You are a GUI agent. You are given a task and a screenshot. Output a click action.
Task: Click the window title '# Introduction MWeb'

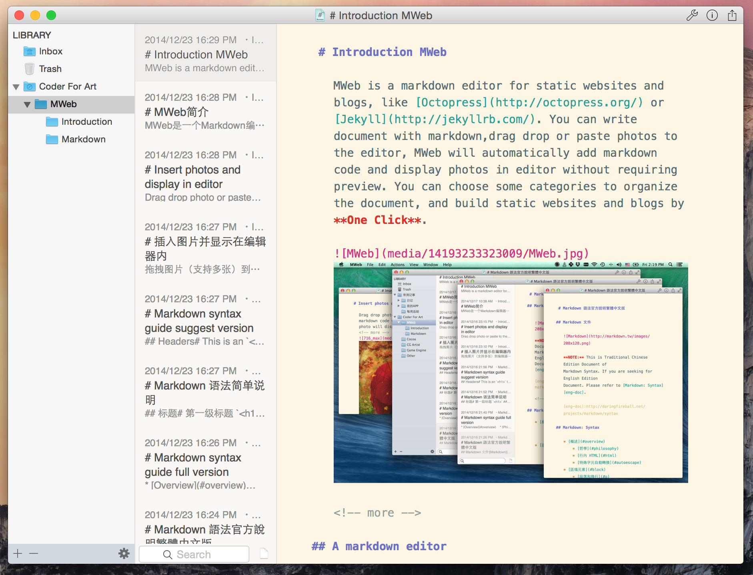381,15
